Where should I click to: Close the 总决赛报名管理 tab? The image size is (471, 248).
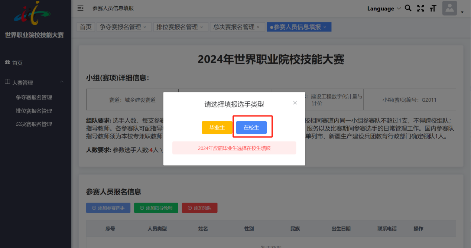259,27
